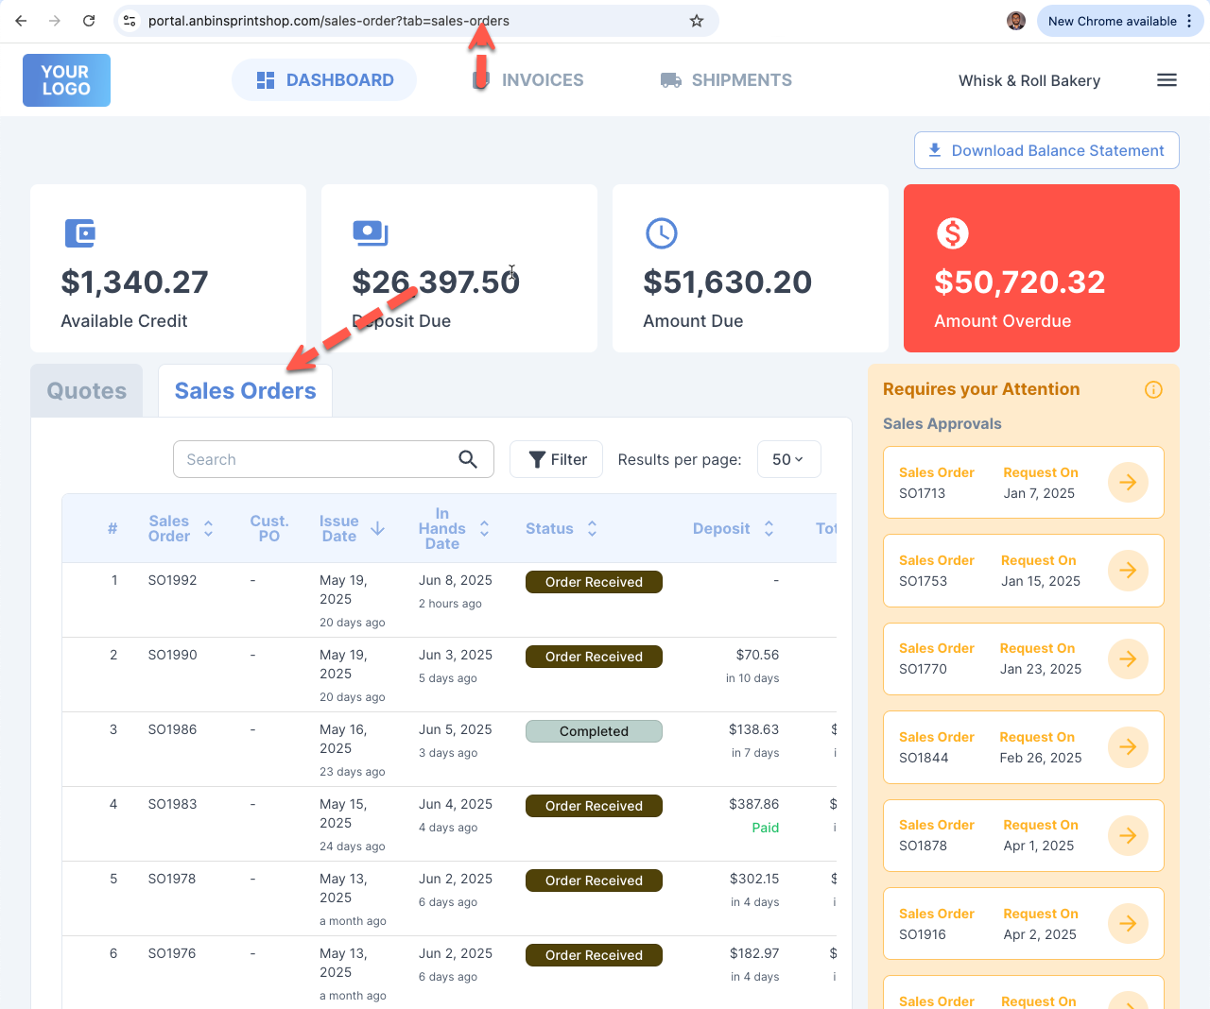Open the info icon in Requires your Attention

pyautogui.click(x=1153, y=389)
